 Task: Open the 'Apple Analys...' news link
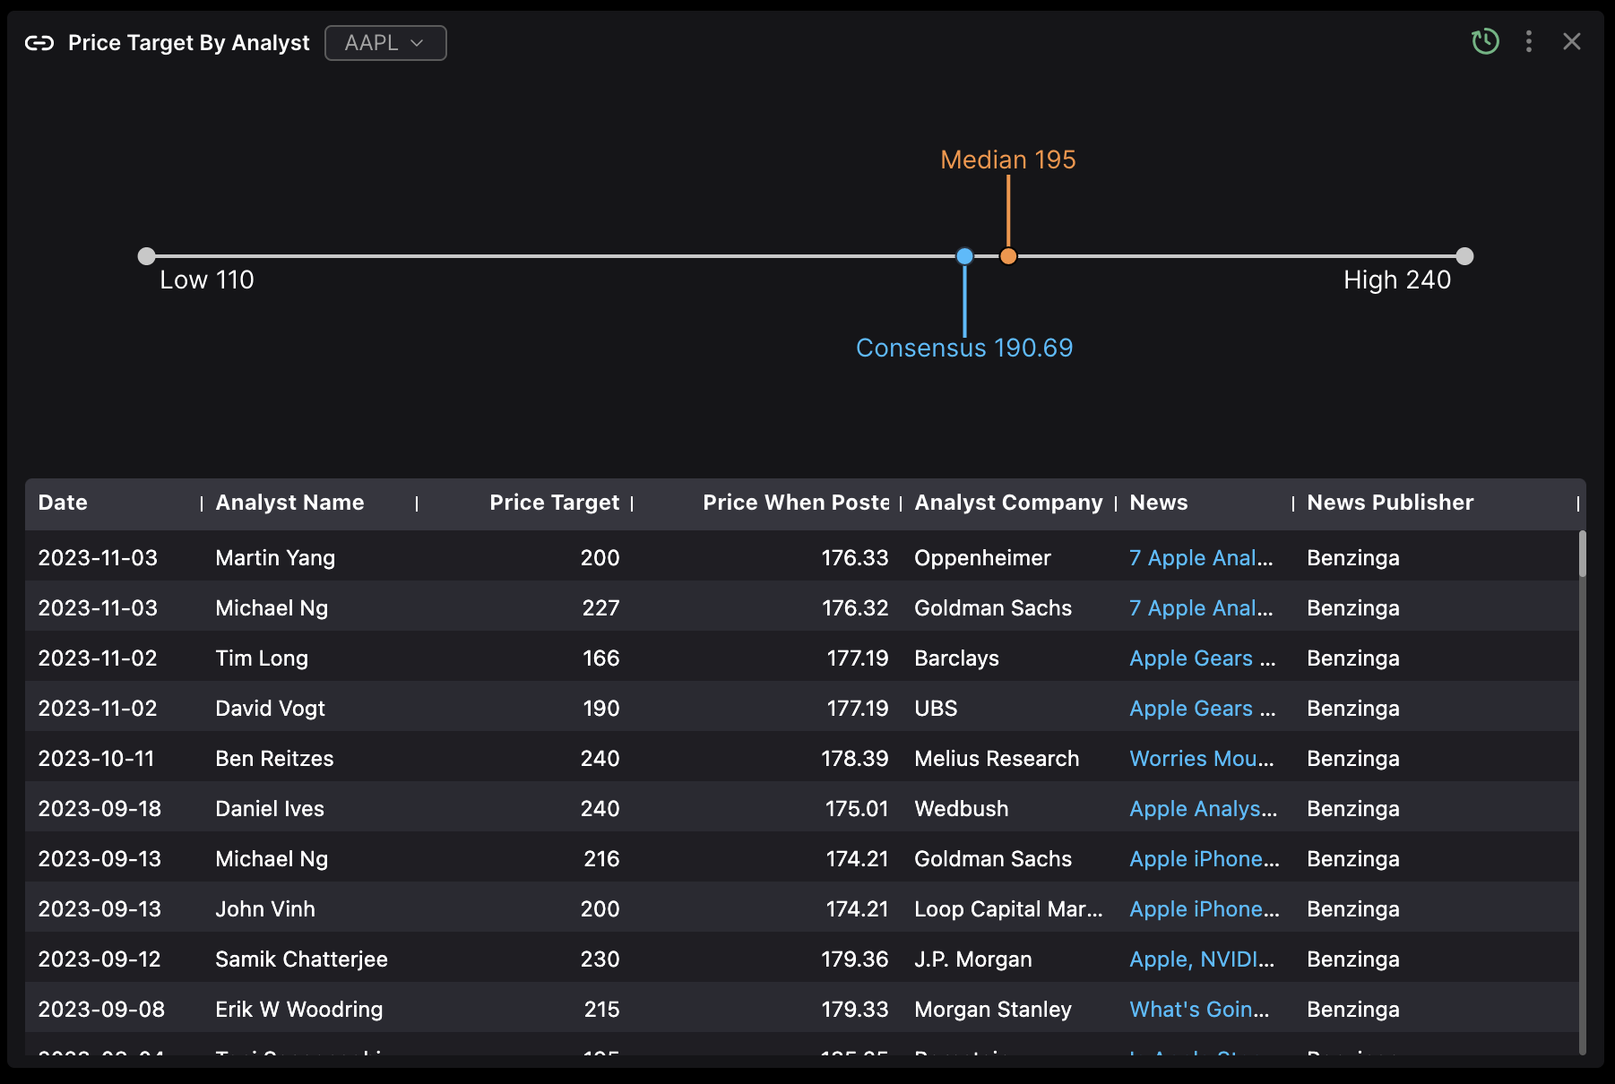[x=1204, y=809]
